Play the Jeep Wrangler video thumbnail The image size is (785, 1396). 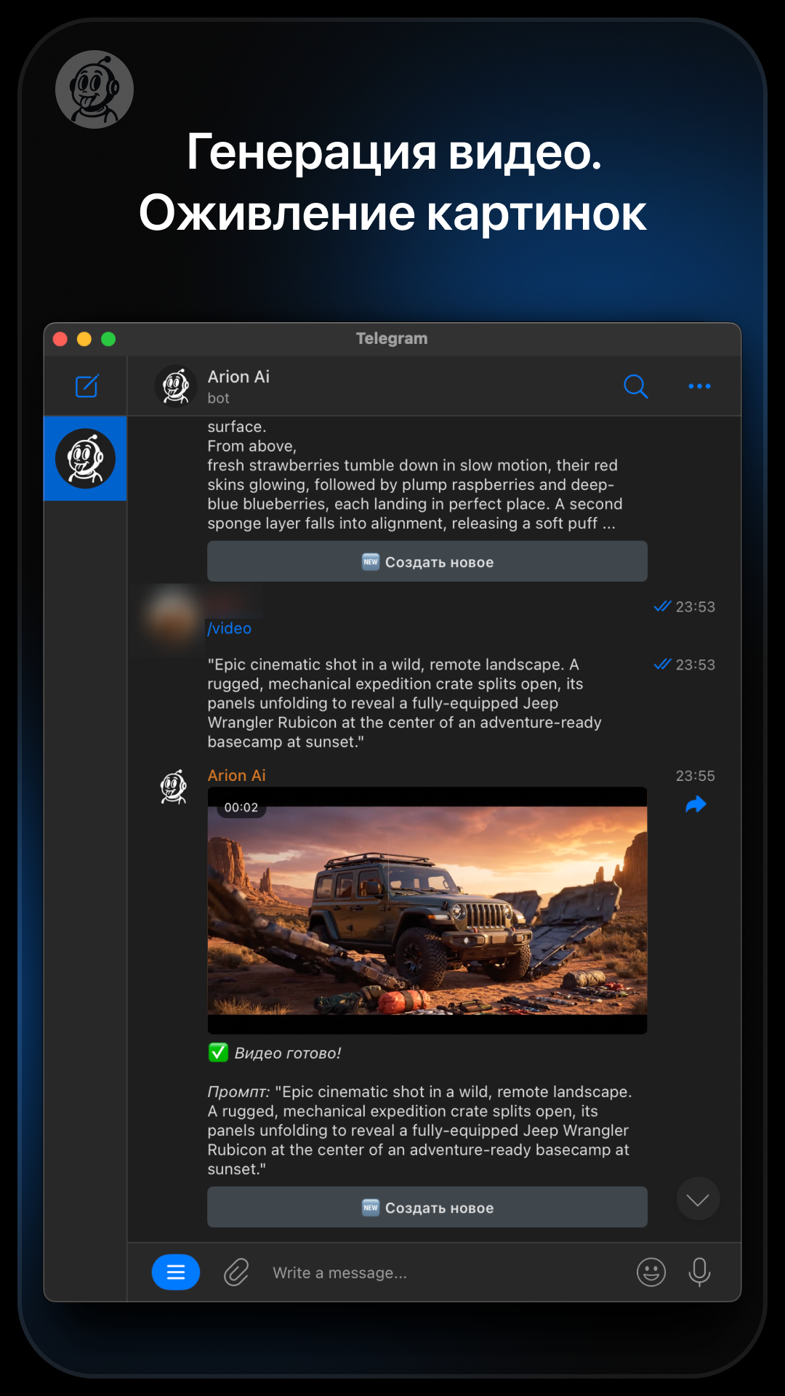pos(427,910)
